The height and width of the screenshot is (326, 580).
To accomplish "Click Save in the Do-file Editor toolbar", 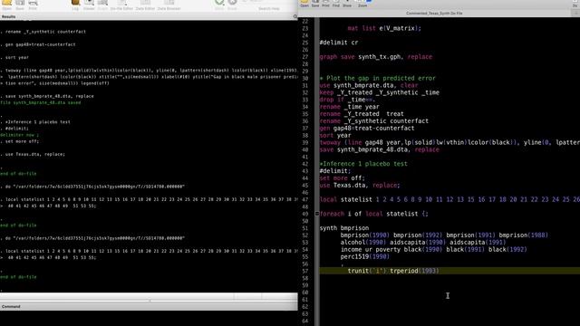I will point(315,4).
